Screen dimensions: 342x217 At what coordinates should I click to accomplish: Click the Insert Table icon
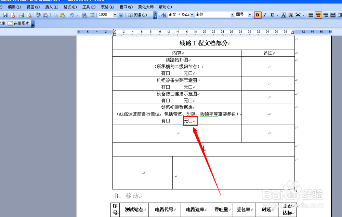coord(92,15)
